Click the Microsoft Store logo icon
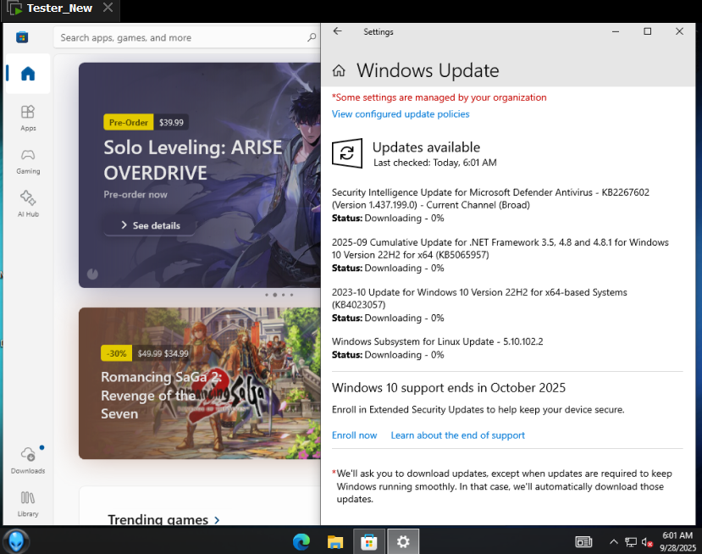 pos(22,37)
